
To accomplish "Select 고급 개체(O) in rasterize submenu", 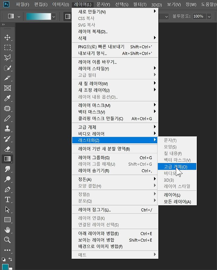I will pos(177,166).
